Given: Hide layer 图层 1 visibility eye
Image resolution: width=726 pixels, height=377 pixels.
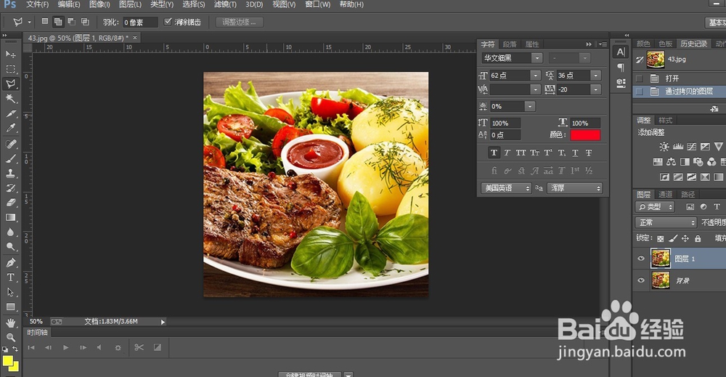Looking at the screenshot, I should point(641,259).
